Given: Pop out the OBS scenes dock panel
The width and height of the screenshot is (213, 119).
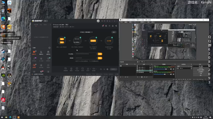Looking at the screenshot, I should [x=135, y=64].
